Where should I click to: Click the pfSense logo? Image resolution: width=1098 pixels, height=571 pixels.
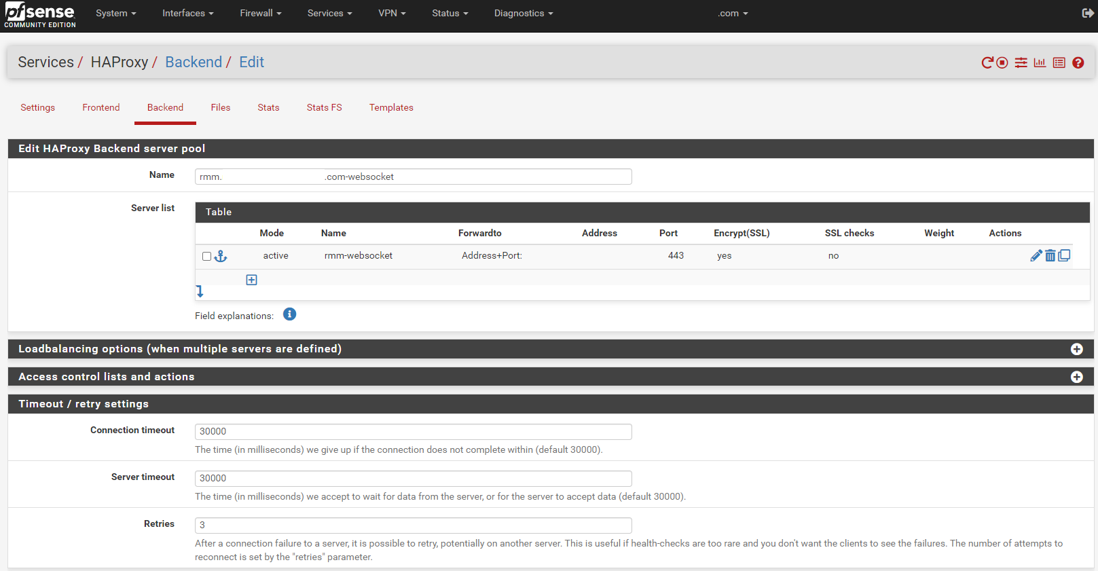(40, 15)
